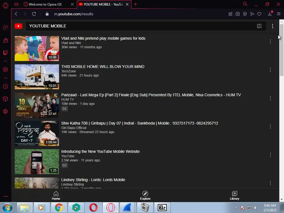Open History clock icon in sidebar
The image size is (284, 213).
click(6, 87)
